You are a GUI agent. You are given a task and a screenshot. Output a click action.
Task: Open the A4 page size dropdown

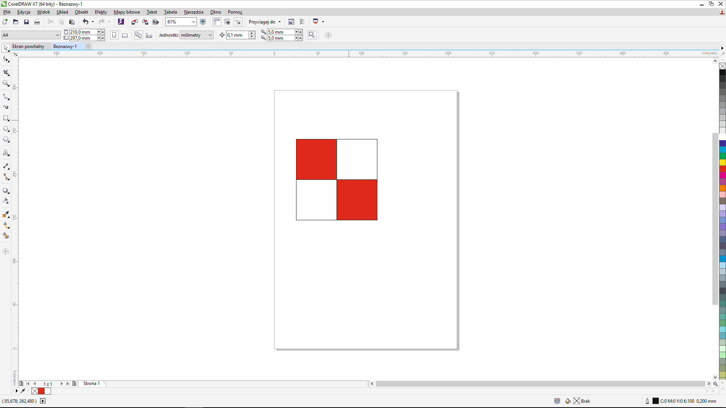57,35
